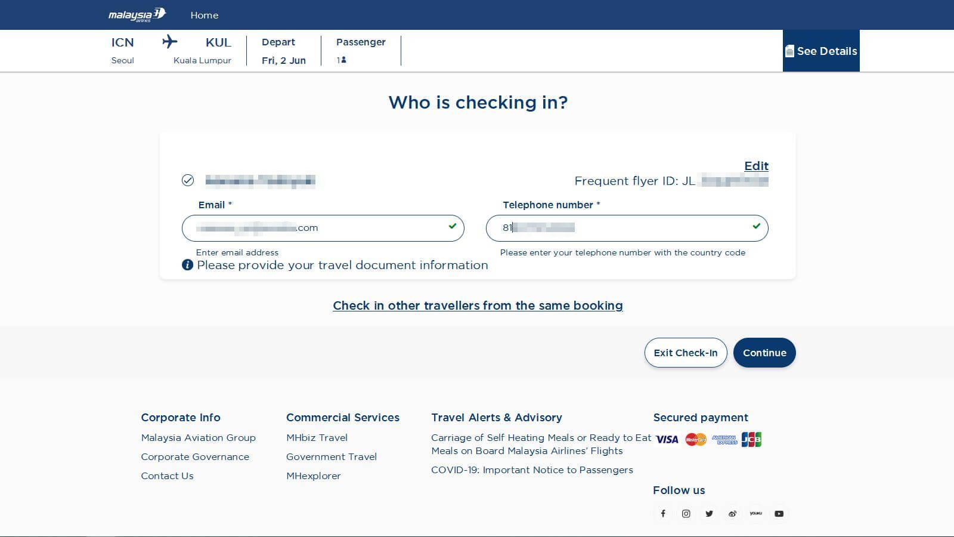This screenshot has height=537, width=954.
Task: Focus the Telephone number field
Action: pos(626,228)
